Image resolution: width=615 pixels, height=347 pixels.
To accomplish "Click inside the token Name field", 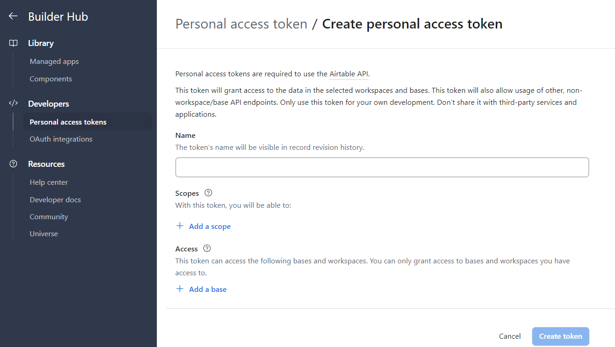I will (382, 167).
